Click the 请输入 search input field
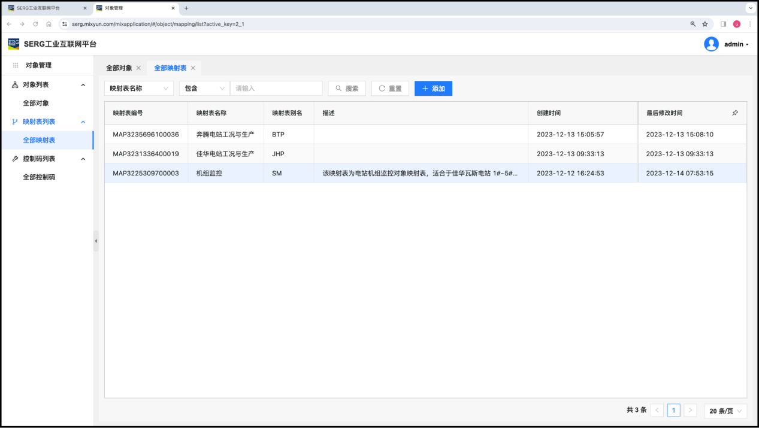Screen dimensions: 759x428 [x=276, y=89]
